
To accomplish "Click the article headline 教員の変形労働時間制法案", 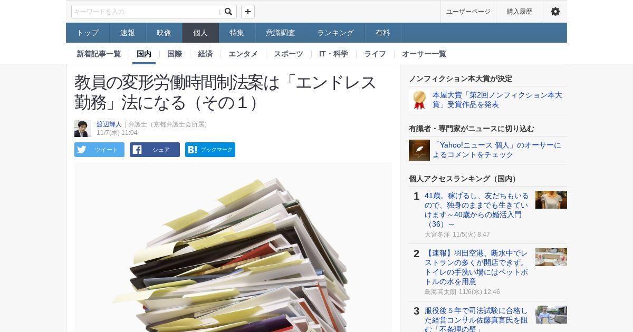I will tap(225, 92).
